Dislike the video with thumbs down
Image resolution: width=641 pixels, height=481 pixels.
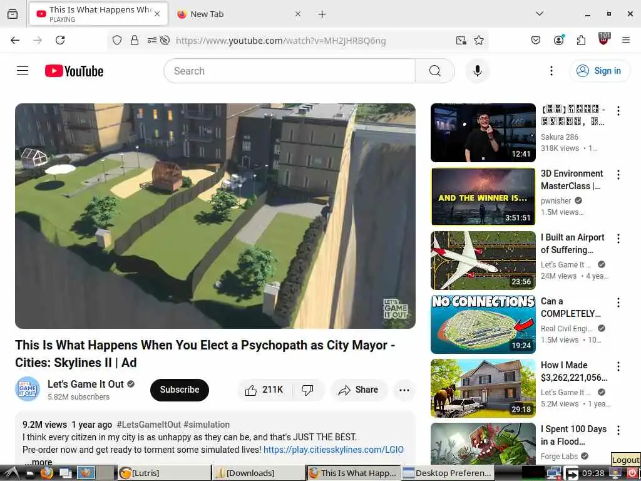[308, 390]
